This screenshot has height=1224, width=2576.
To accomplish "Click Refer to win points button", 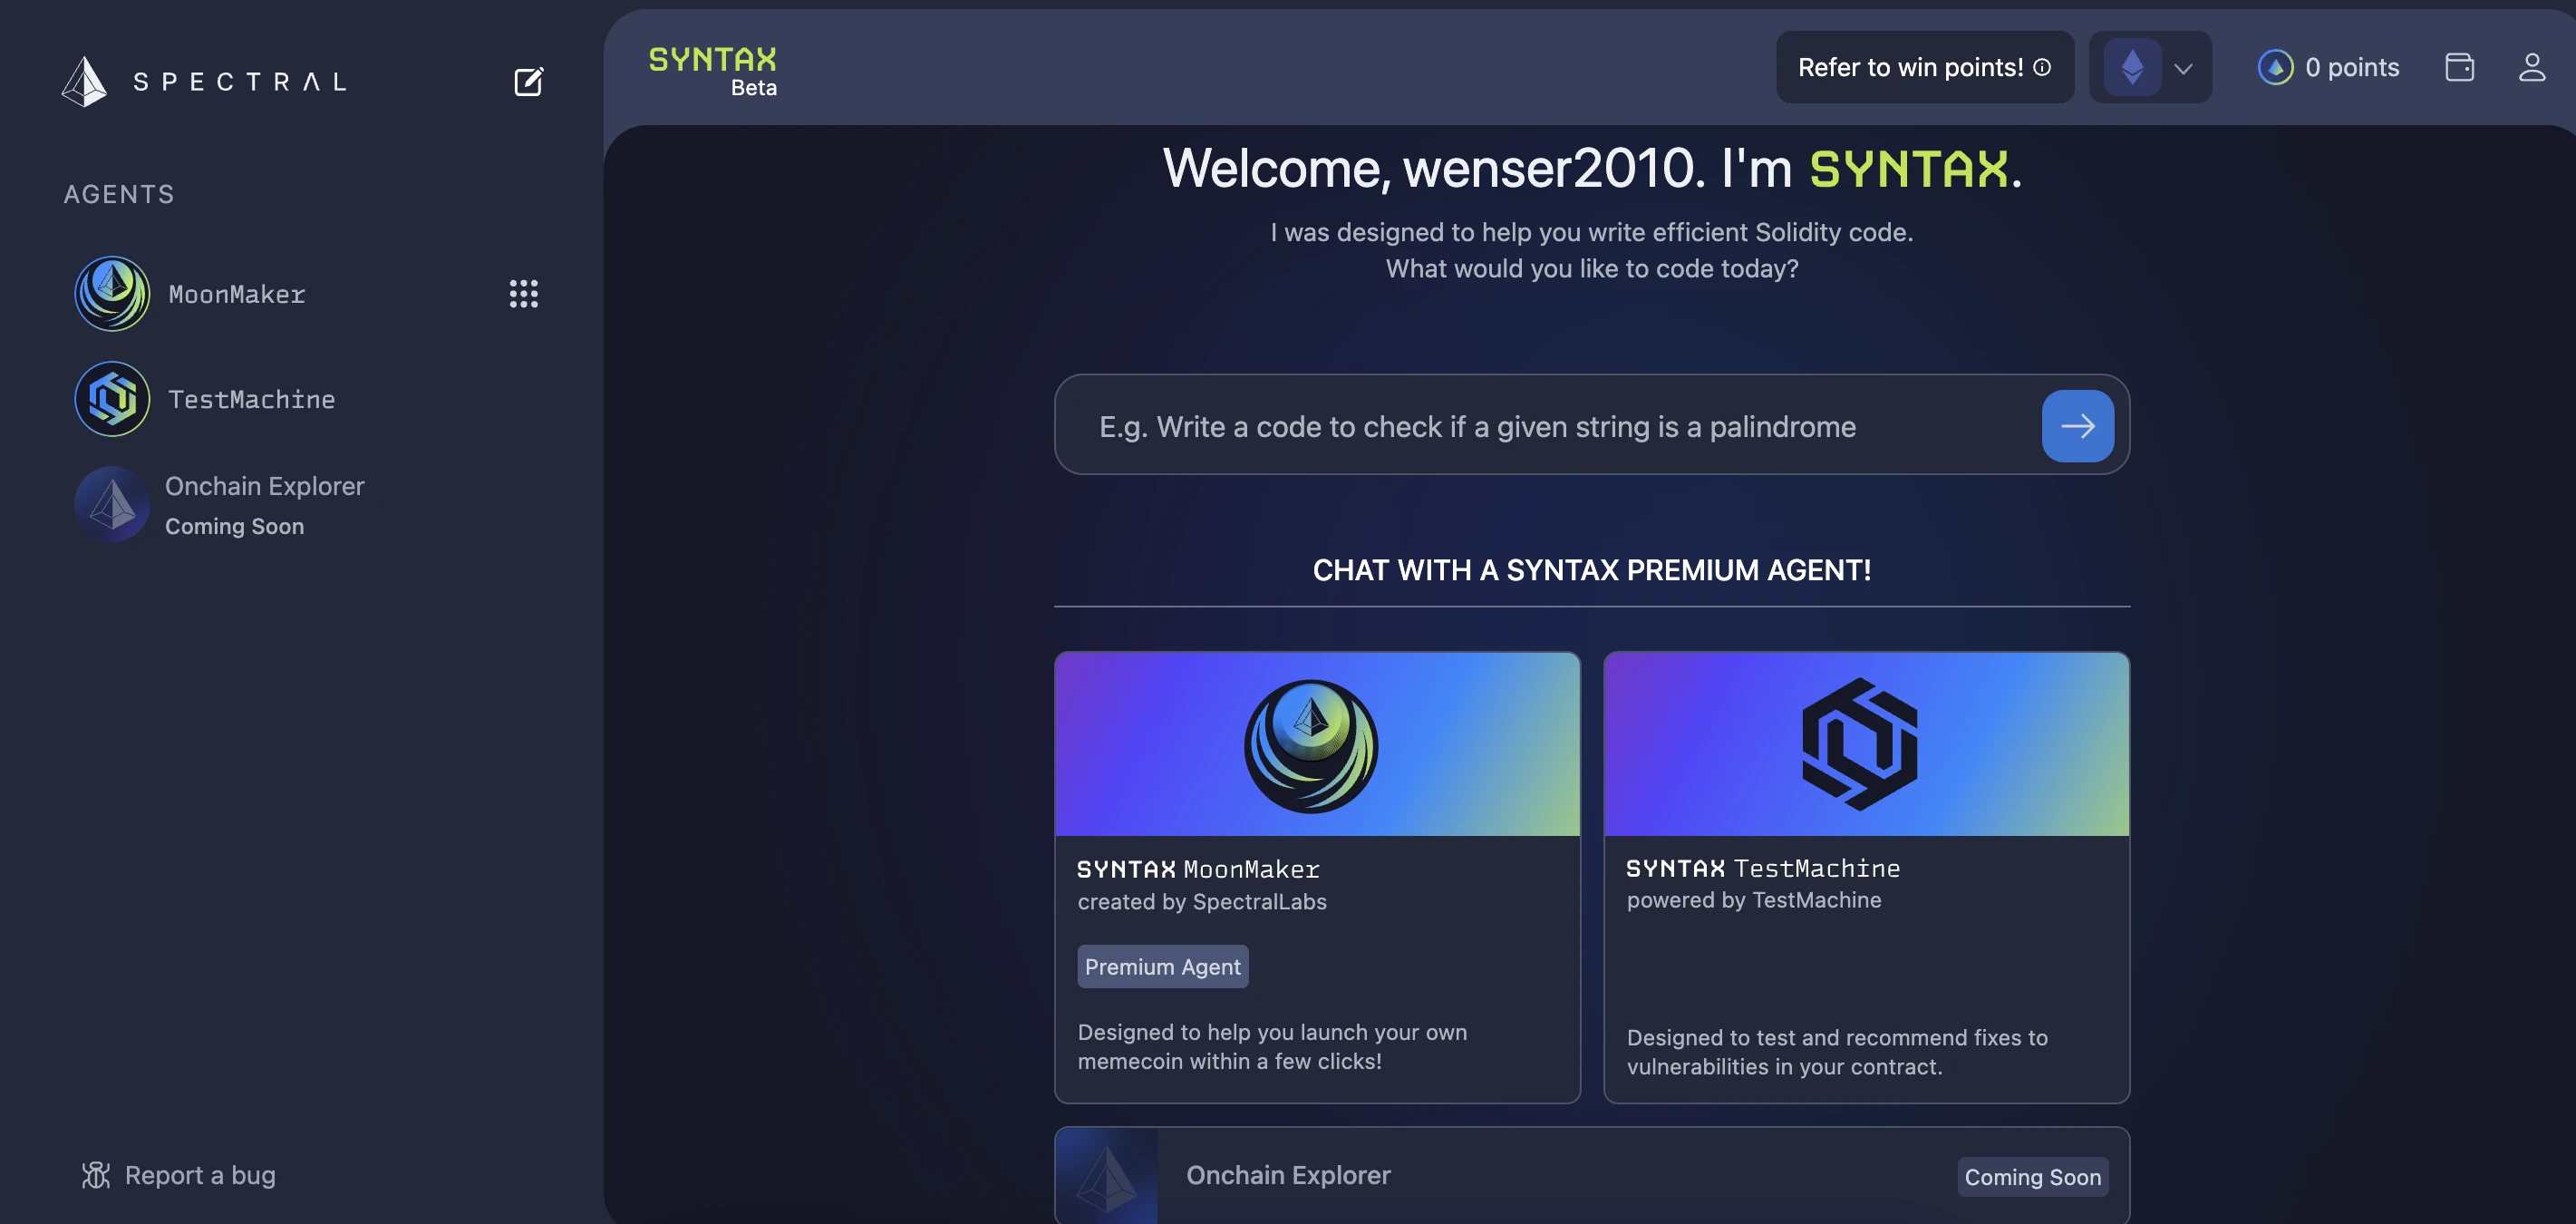I will 1909,67.
